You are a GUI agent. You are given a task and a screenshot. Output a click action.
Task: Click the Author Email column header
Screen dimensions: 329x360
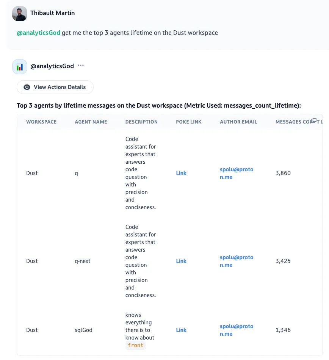pos(238,122)
